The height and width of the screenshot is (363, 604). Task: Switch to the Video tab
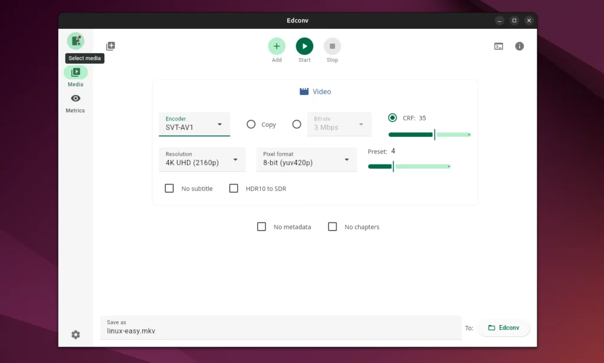316,91
